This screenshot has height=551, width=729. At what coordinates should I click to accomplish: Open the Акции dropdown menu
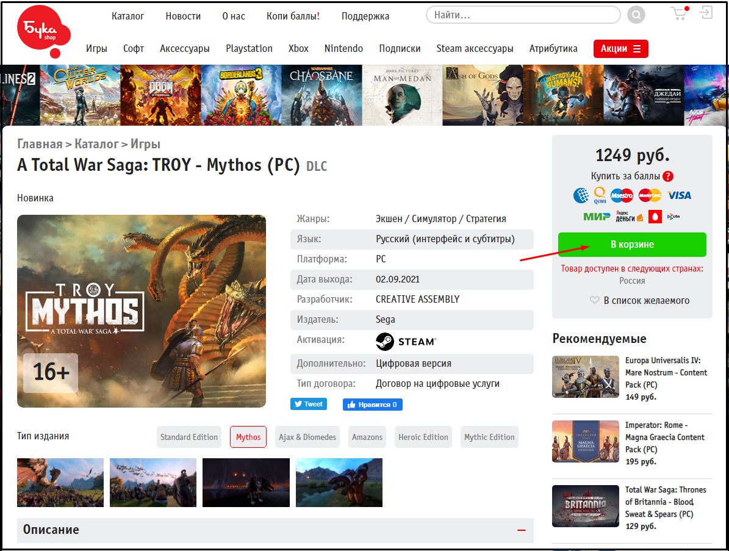point(620,49)
